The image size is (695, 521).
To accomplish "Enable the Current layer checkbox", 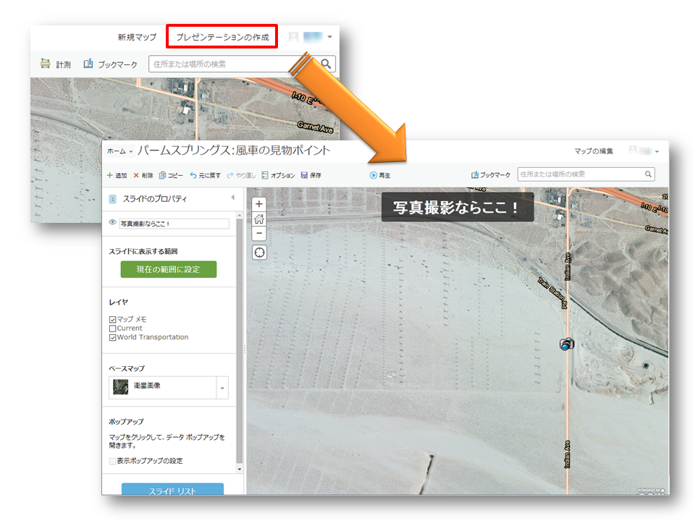I will [x=112, y=329].
